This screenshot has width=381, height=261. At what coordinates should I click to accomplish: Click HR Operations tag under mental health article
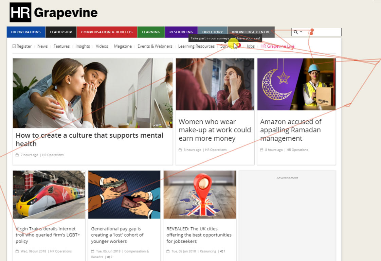point(53,155)
